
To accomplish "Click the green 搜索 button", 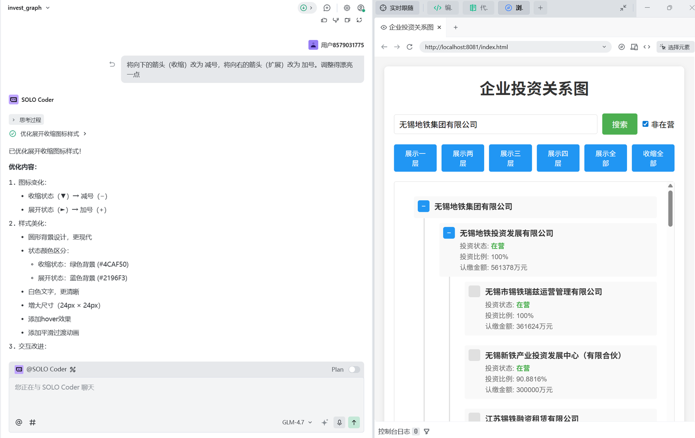I will [x=620, y=124].
